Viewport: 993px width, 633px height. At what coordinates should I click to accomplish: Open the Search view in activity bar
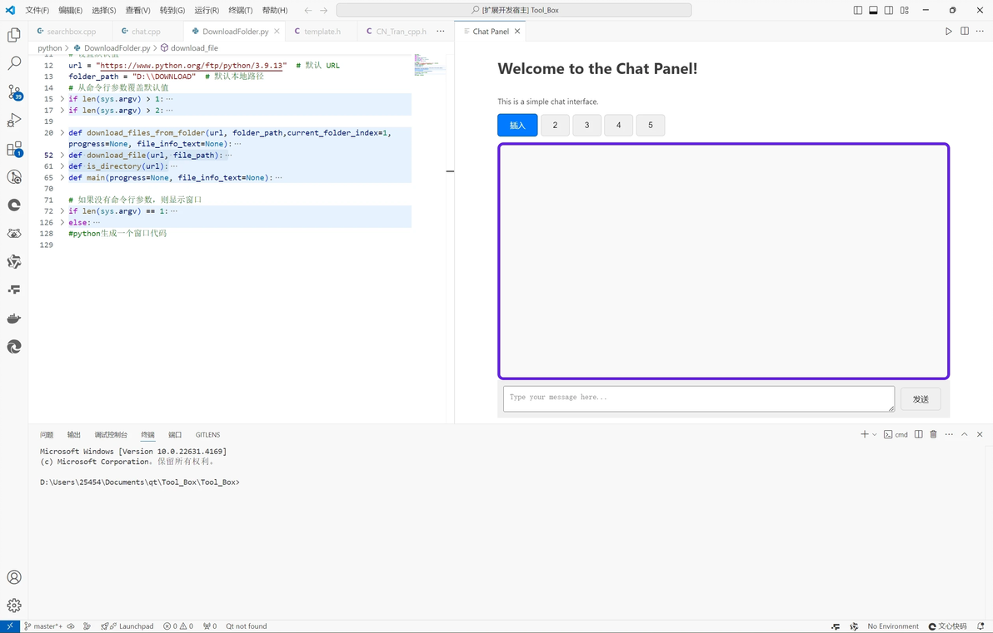(x=14, y=63)
